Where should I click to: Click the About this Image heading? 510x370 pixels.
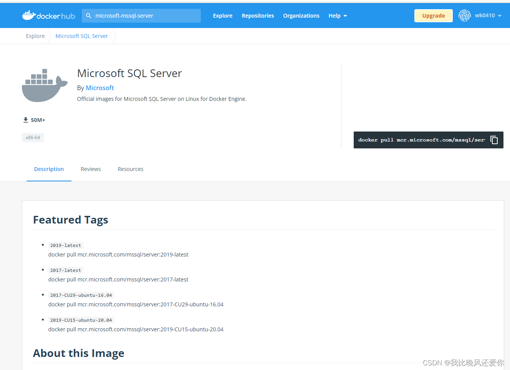pyautogui.click(x=79, y=353)
